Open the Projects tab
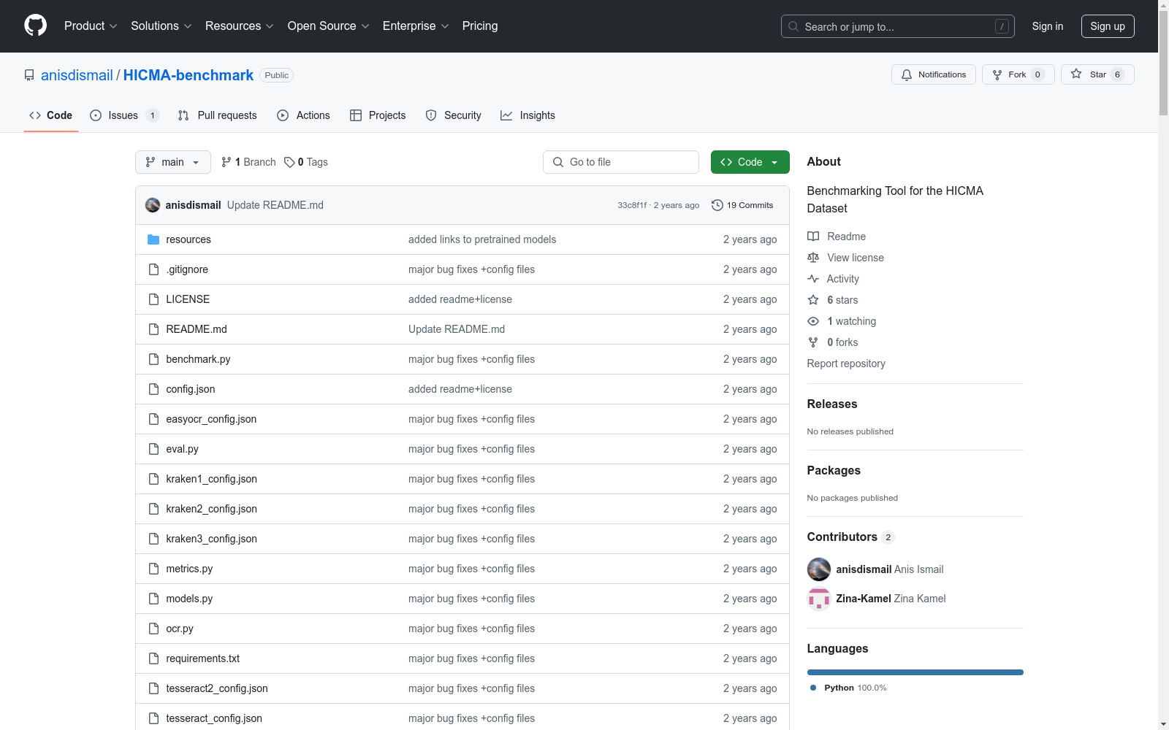The image size is (1169, 730). pyautogui.click(x=378, y=115)
